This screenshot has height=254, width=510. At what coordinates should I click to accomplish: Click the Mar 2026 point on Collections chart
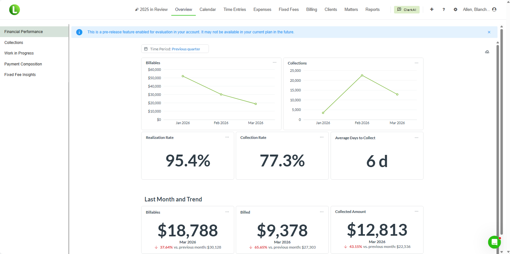click(x=397, y=94)
